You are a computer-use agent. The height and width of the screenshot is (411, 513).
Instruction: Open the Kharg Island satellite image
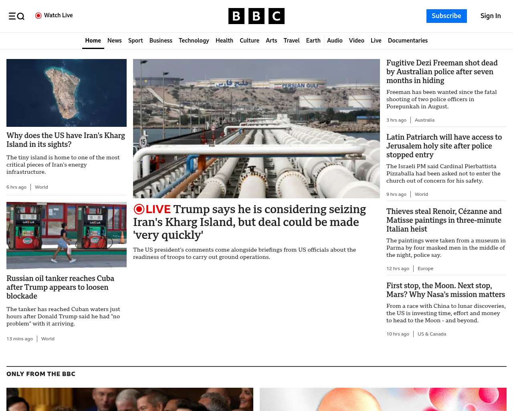pyautogui.click(x=67, y=93)
